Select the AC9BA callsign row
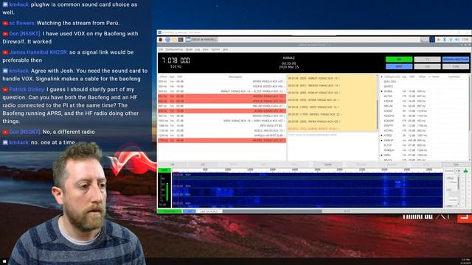 tap(424, 91)
